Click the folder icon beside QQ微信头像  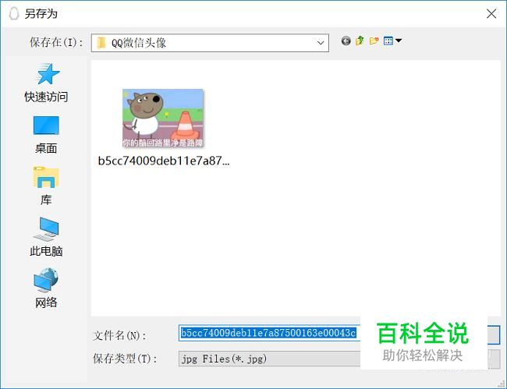click(101, 43)
